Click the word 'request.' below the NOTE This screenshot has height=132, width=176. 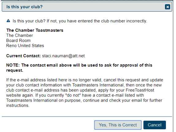pos(15,70)
